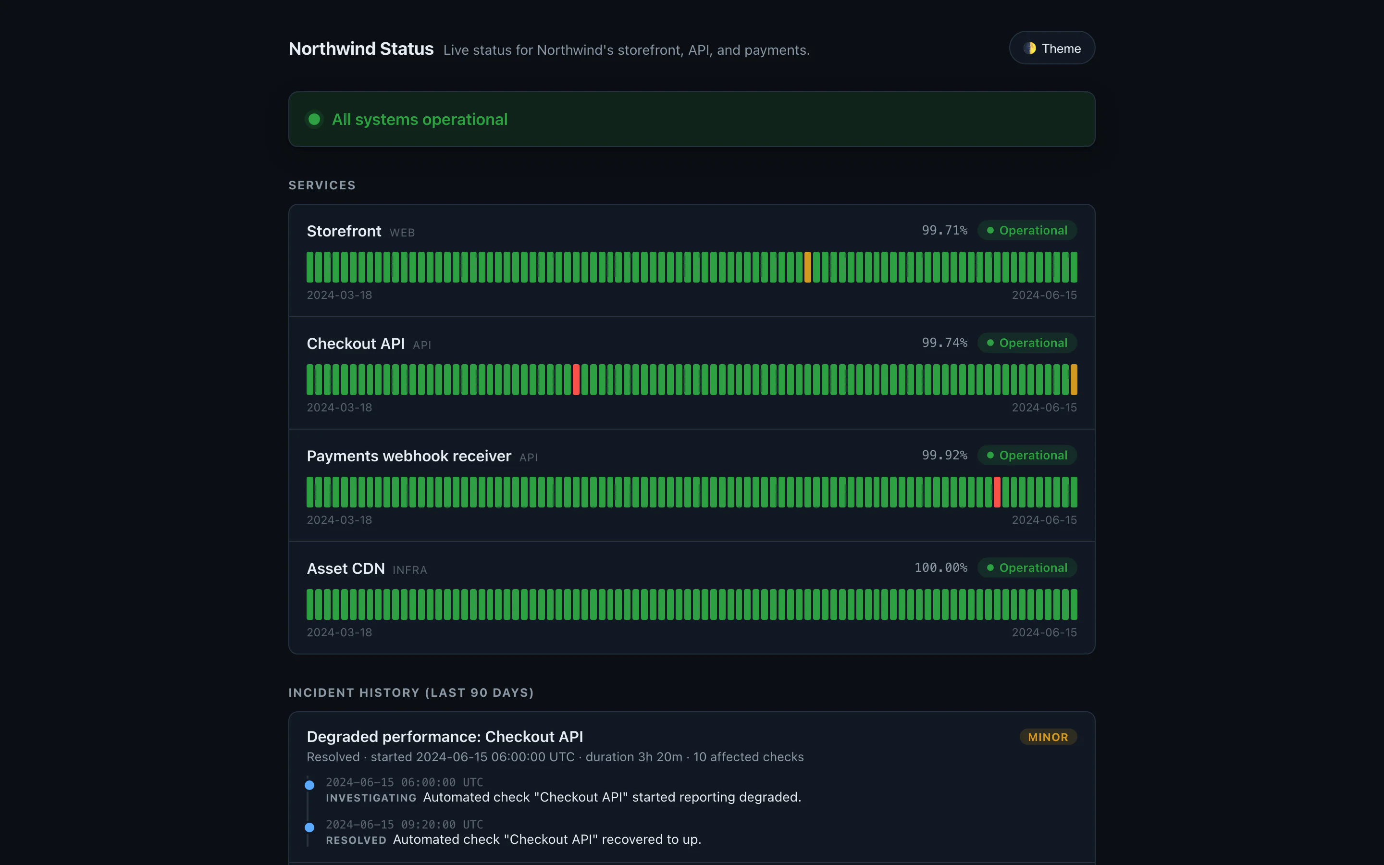
Task: Click Asset CDN's Operational status badge
Action: [1027, 568]
